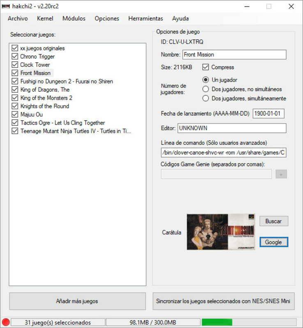Image resolution: width=303 pixels, height=328 pixels.
Task: Click the Nombre field with Front Mission
Action: click(234, 55)
